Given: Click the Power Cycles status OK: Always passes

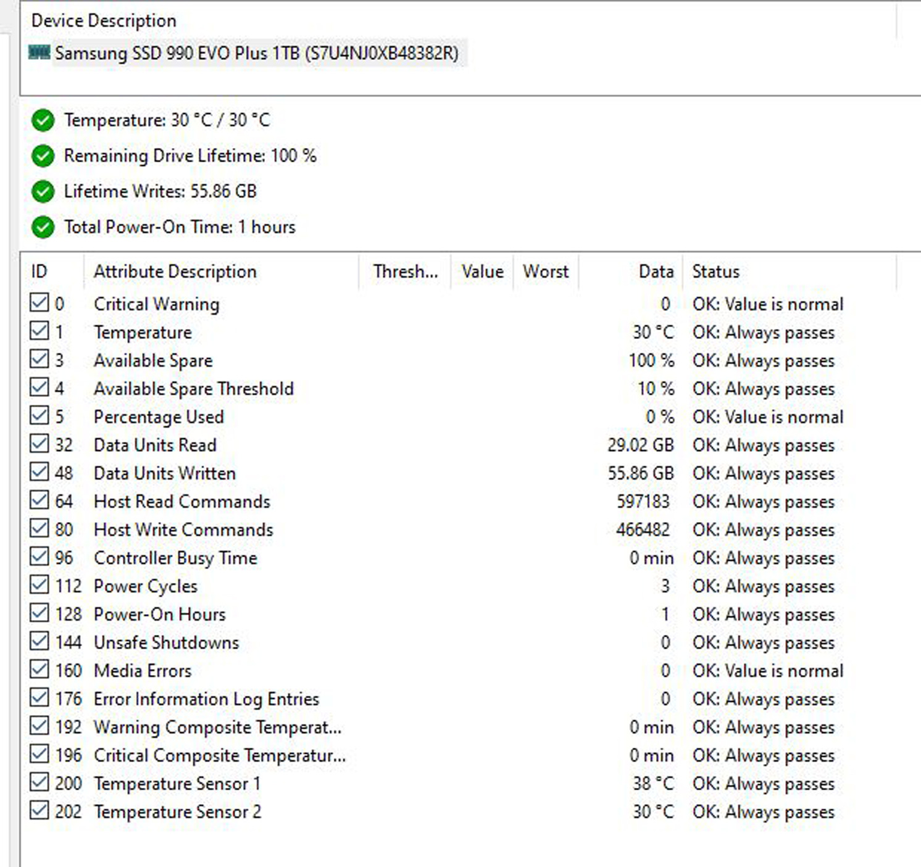Looking at the screenshot, I should click(764, 587).
